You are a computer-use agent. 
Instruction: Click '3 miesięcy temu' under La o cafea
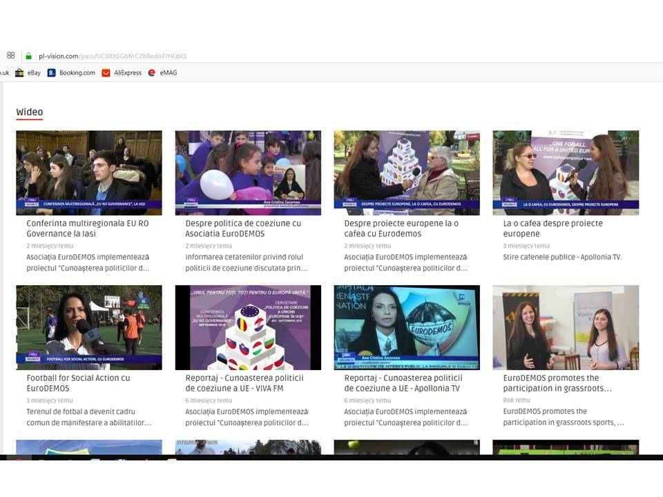point(526,246)
